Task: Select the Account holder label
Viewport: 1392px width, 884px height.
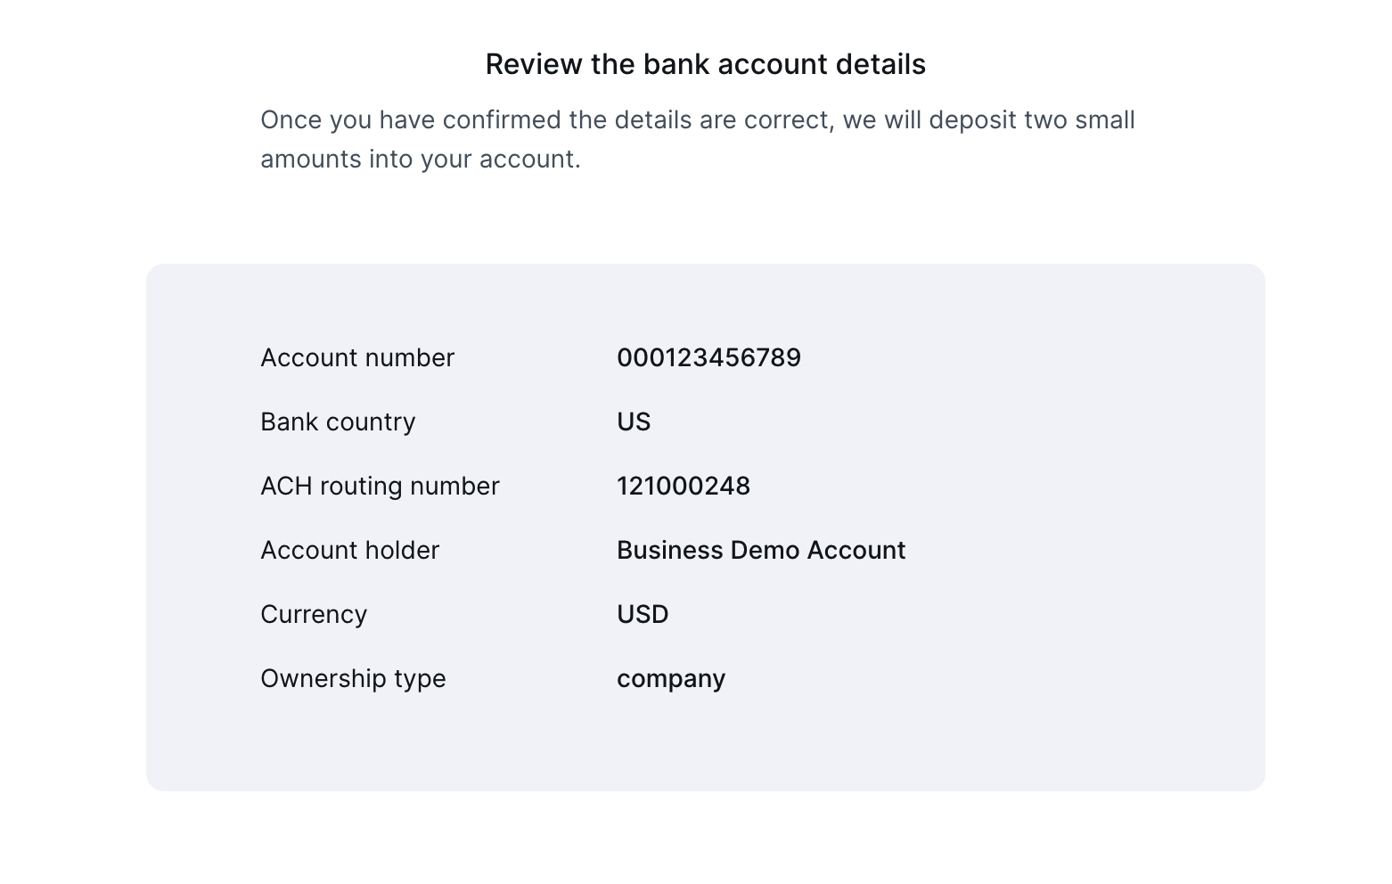Action: click(x=349, y=550)
